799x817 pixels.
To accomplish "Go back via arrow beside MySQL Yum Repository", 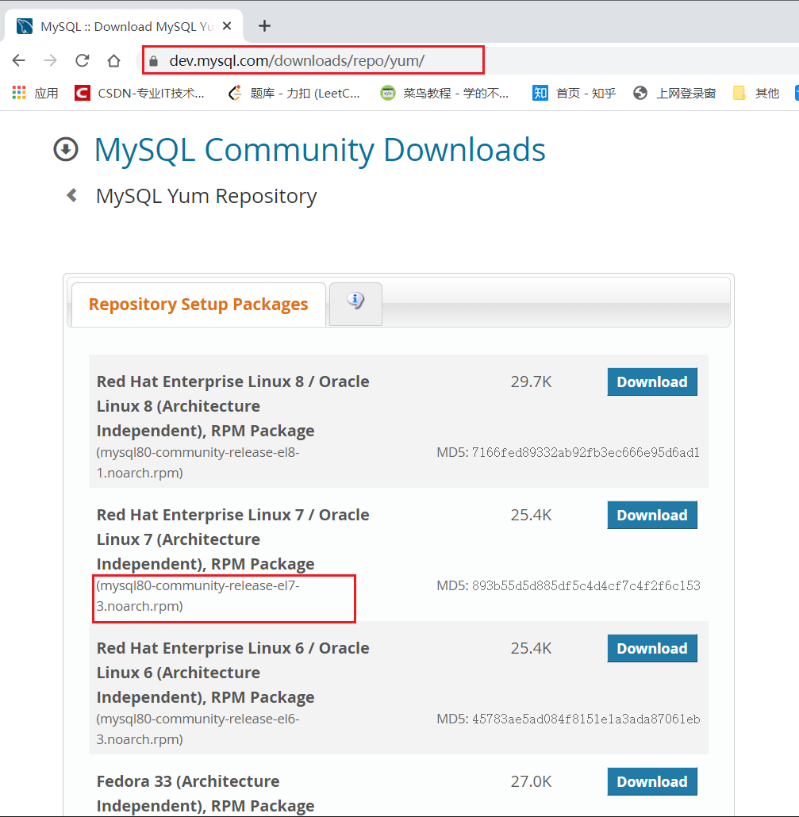I will pos(72,195).
